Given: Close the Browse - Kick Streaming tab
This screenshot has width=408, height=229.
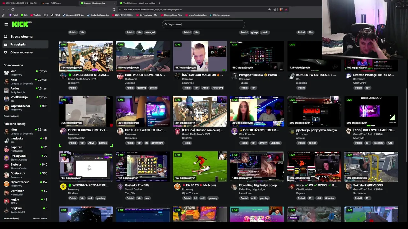Looking at the screenshot, I should [x=114, y=3].
